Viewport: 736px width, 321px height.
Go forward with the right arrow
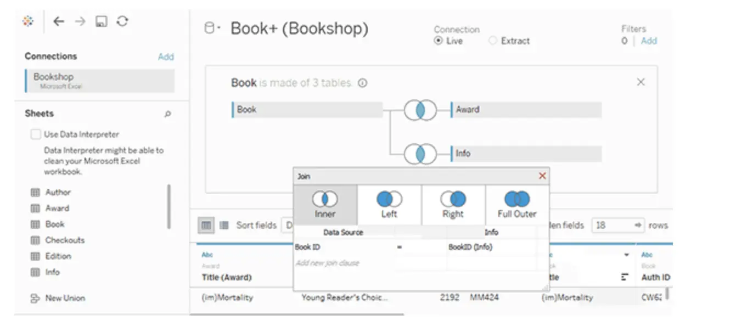coord(80,21)
